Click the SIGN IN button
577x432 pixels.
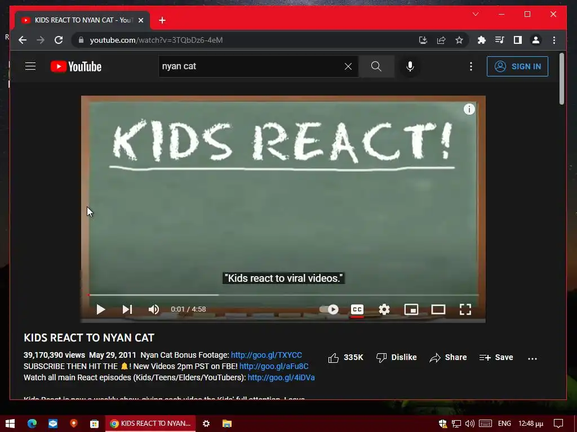(517, 66)
